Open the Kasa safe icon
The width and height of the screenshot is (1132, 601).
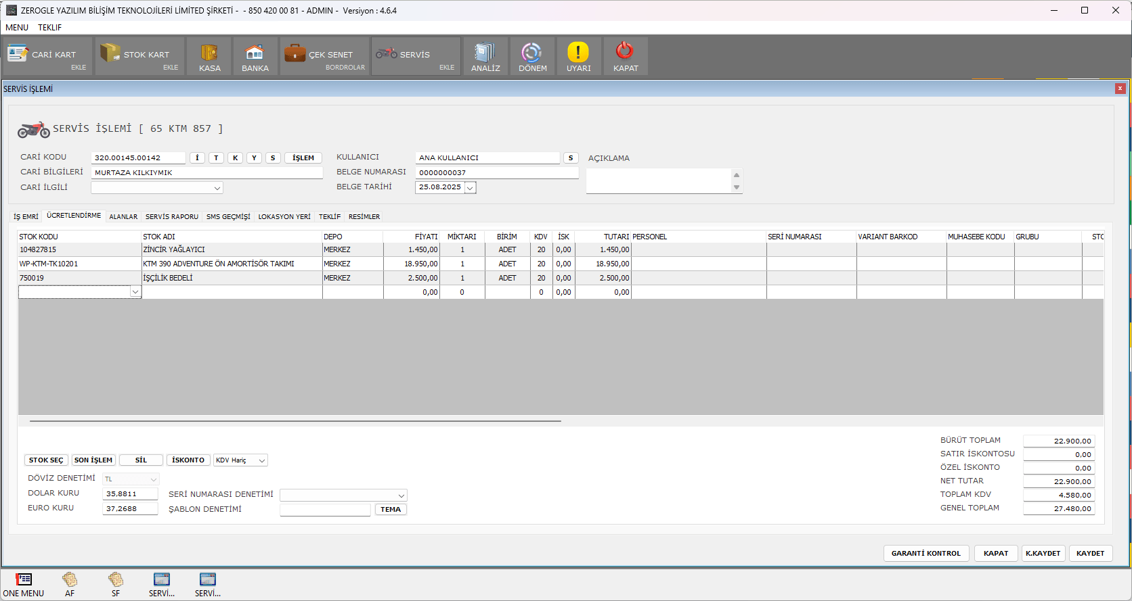tap(210, 53)
